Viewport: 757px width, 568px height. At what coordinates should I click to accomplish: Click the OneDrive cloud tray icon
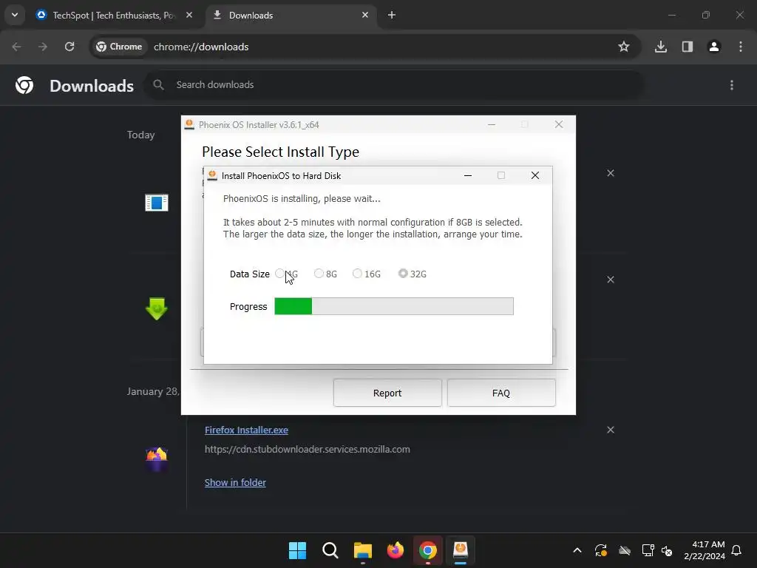[625, 550]
